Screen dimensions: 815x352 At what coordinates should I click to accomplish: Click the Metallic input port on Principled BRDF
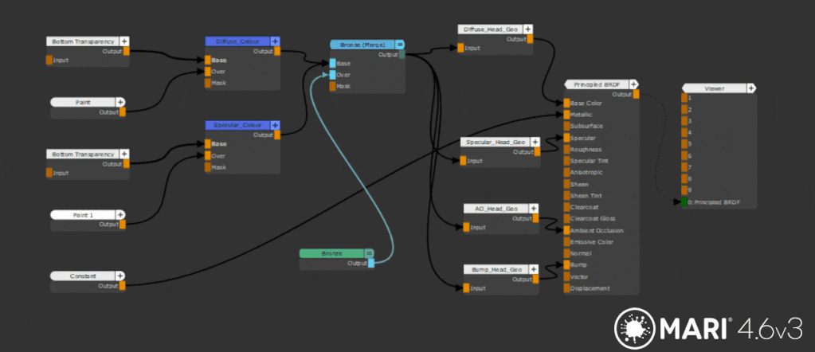pos(566,114)
